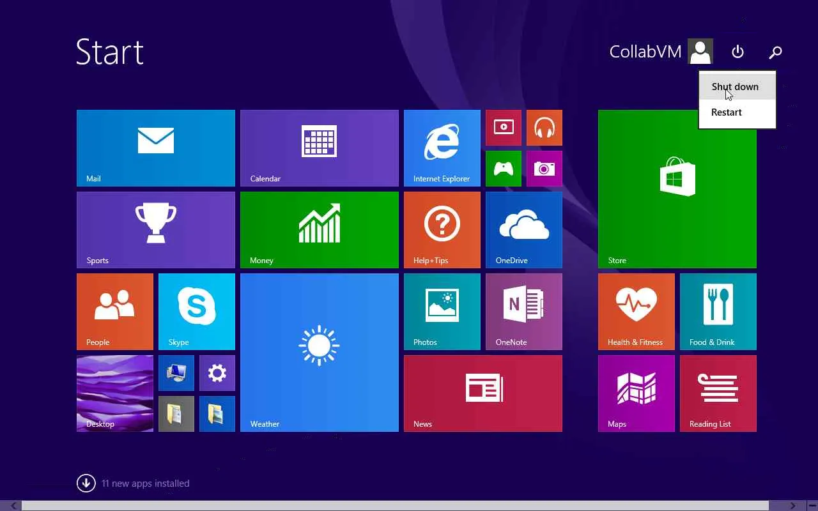
Task: Click the horizontal scrollbar thumb
Action: coord(395,506)
